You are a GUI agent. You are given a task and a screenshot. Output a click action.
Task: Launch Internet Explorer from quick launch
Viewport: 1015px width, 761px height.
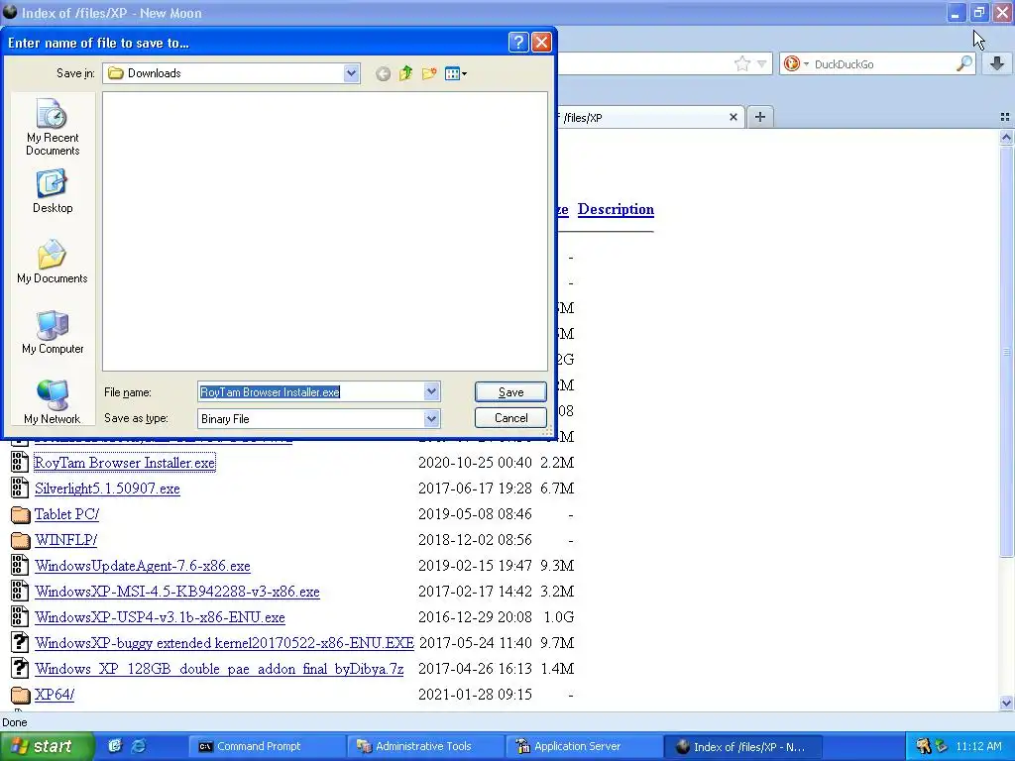pos(139,746)
